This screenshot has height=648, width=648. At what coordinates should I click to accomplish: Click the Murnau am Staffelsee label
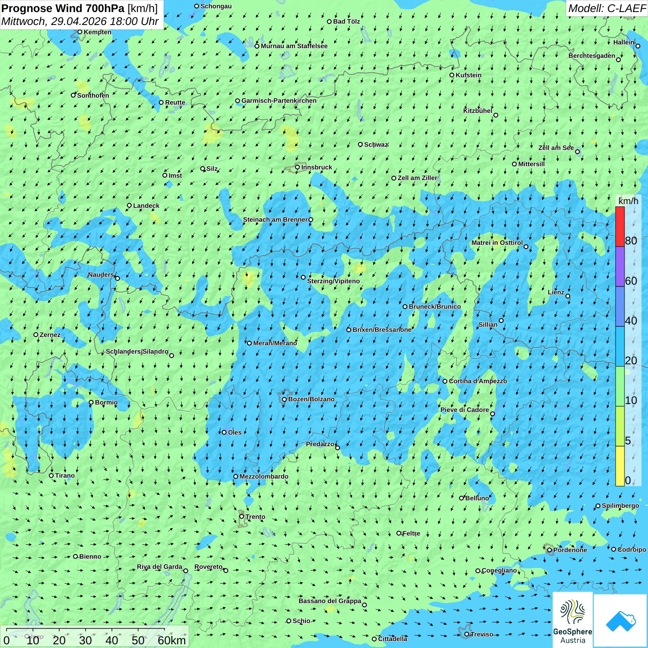294,46
